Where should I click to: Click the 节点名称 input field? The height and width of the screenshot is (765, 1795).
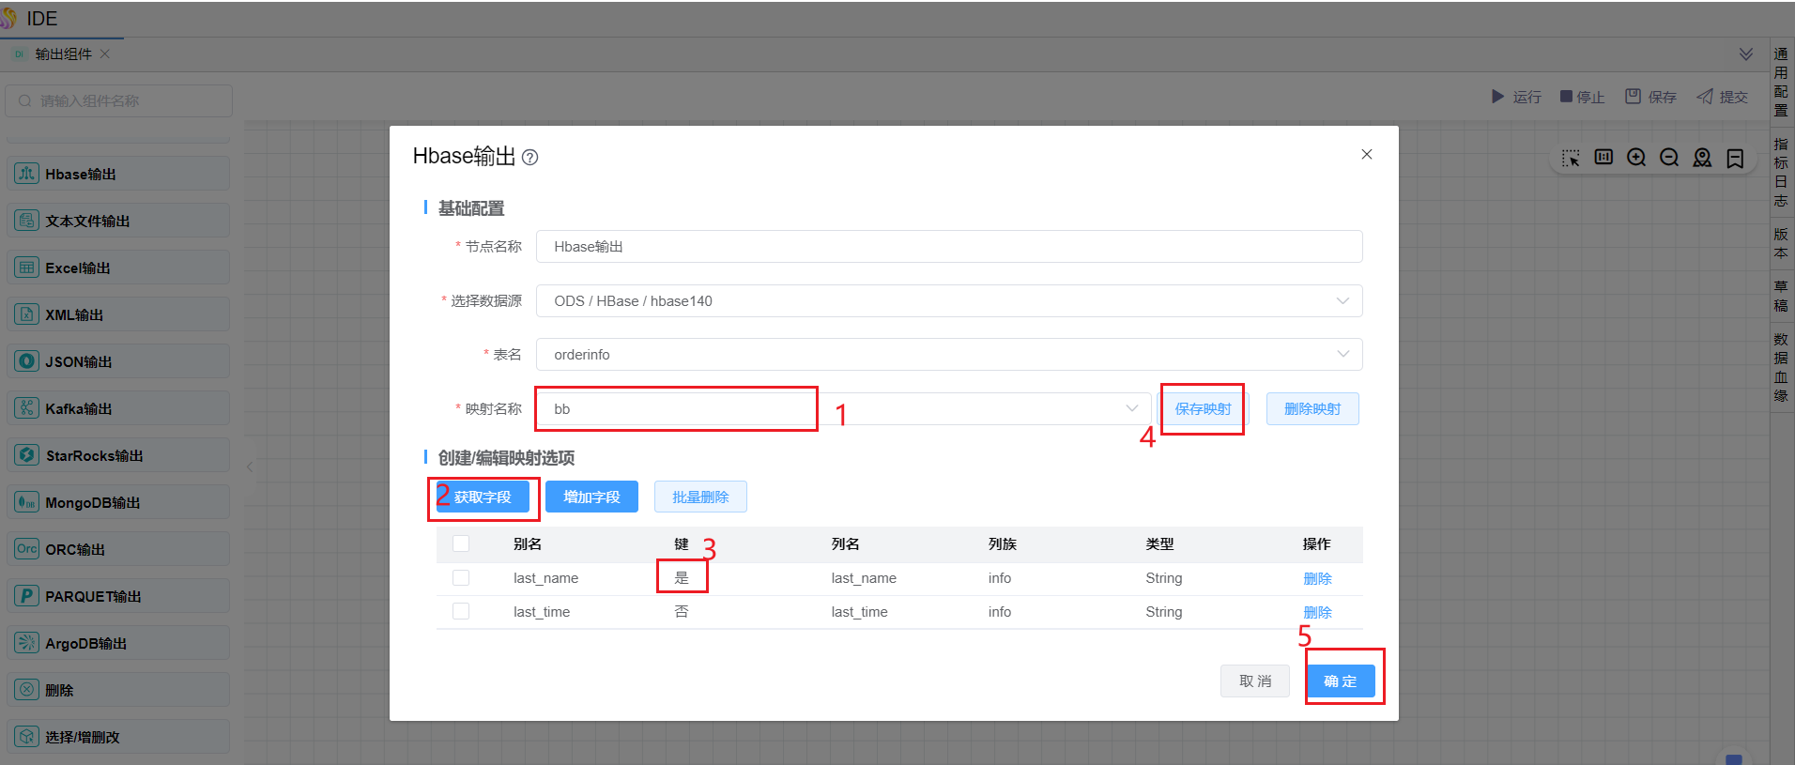click(x=948, y=247)
